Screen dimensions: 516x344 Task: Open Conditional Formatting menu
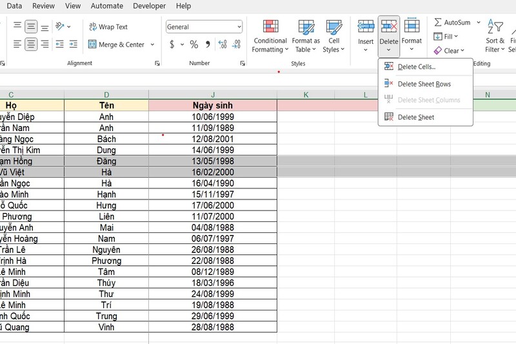[270, 36]
